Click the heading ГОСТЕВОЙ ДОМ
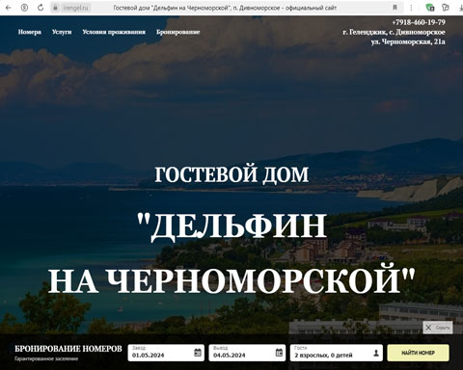 231,174
